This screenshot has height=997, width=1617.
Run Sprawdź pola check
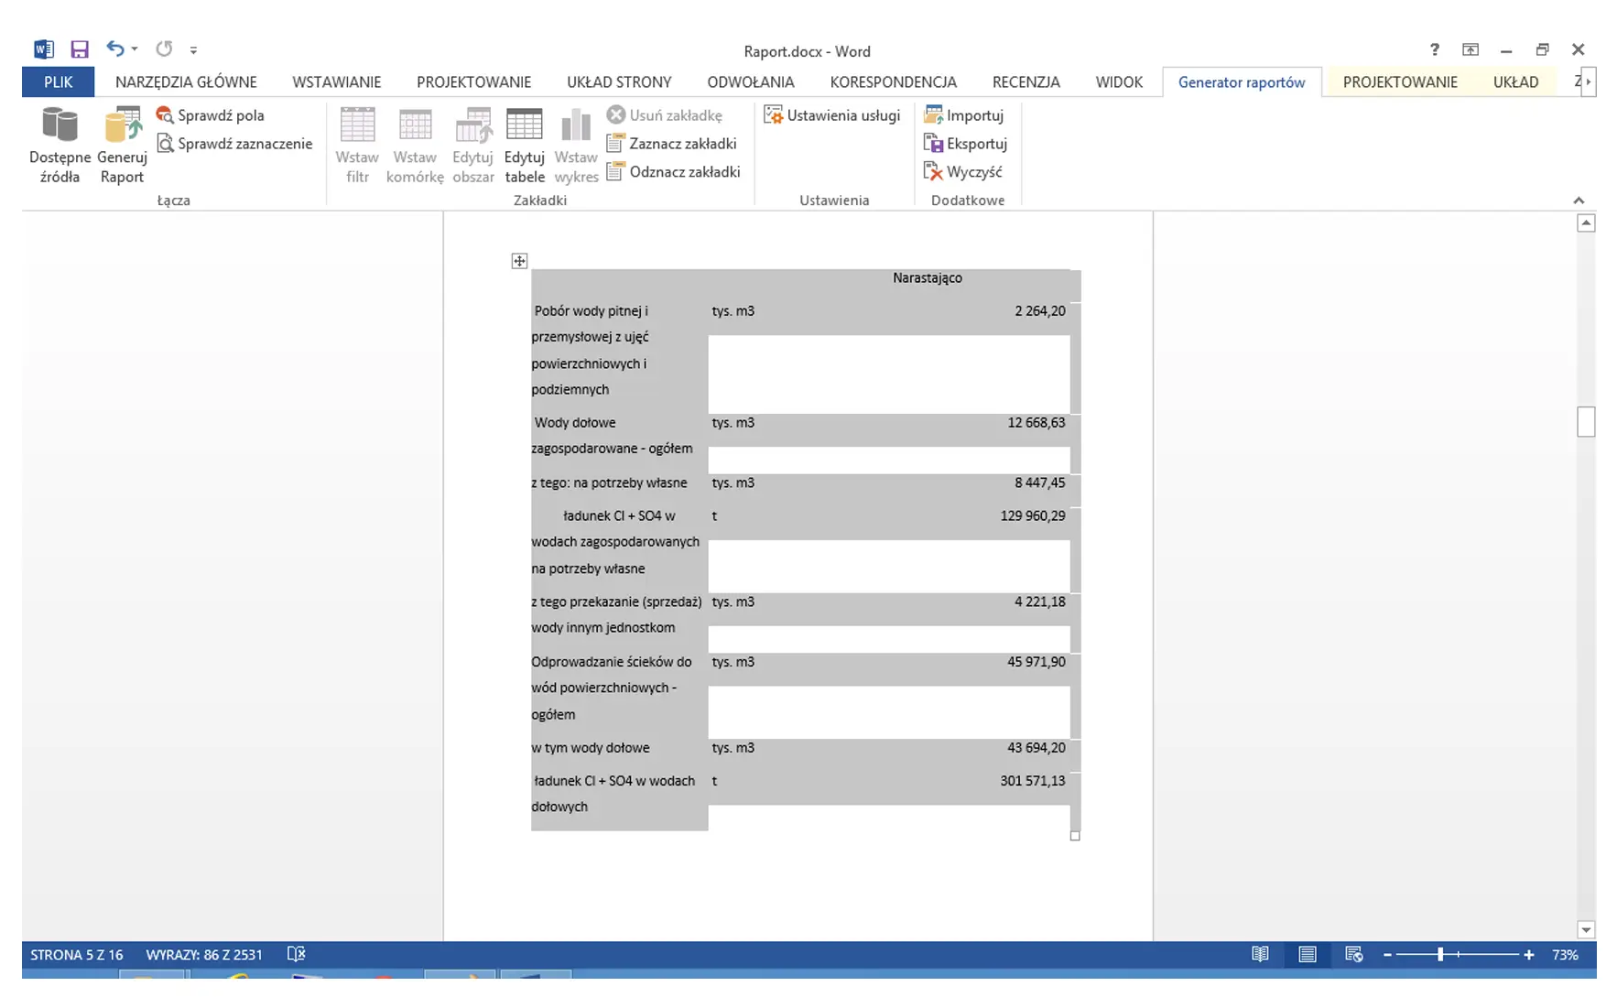[211, 115]
